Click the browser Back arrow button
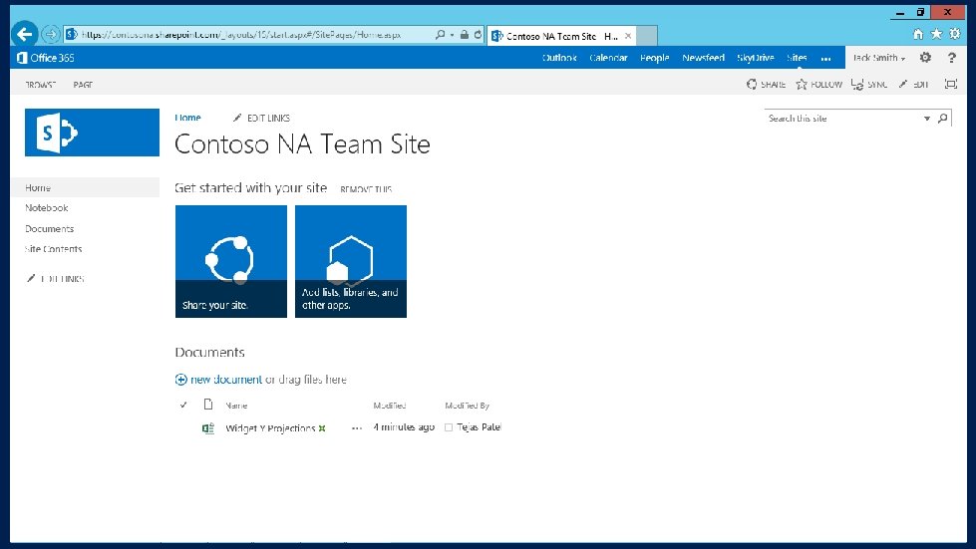 25,34
